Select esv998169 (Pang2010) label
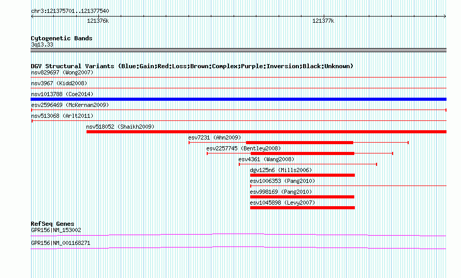 click(281, 192)
